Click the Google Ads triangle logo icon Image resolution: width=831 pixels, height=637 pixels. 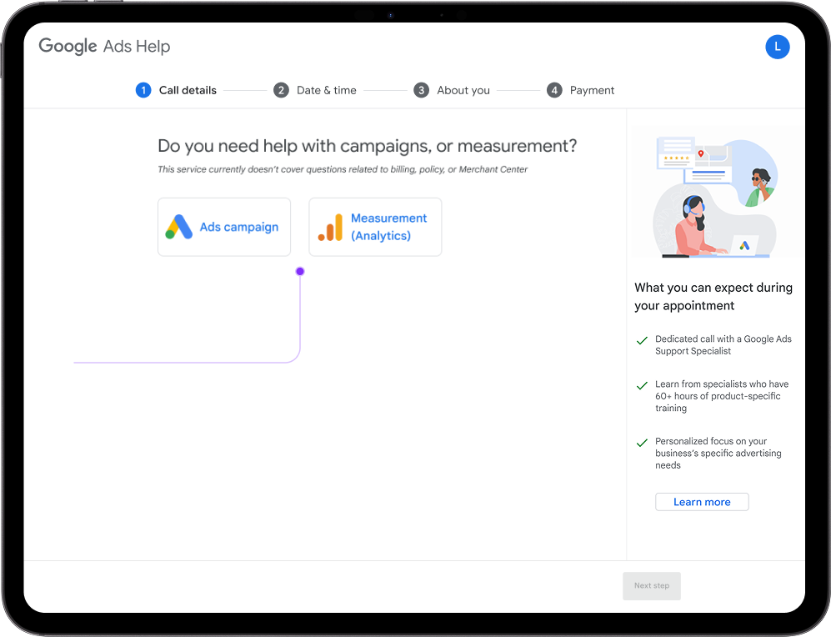[178, 227]
